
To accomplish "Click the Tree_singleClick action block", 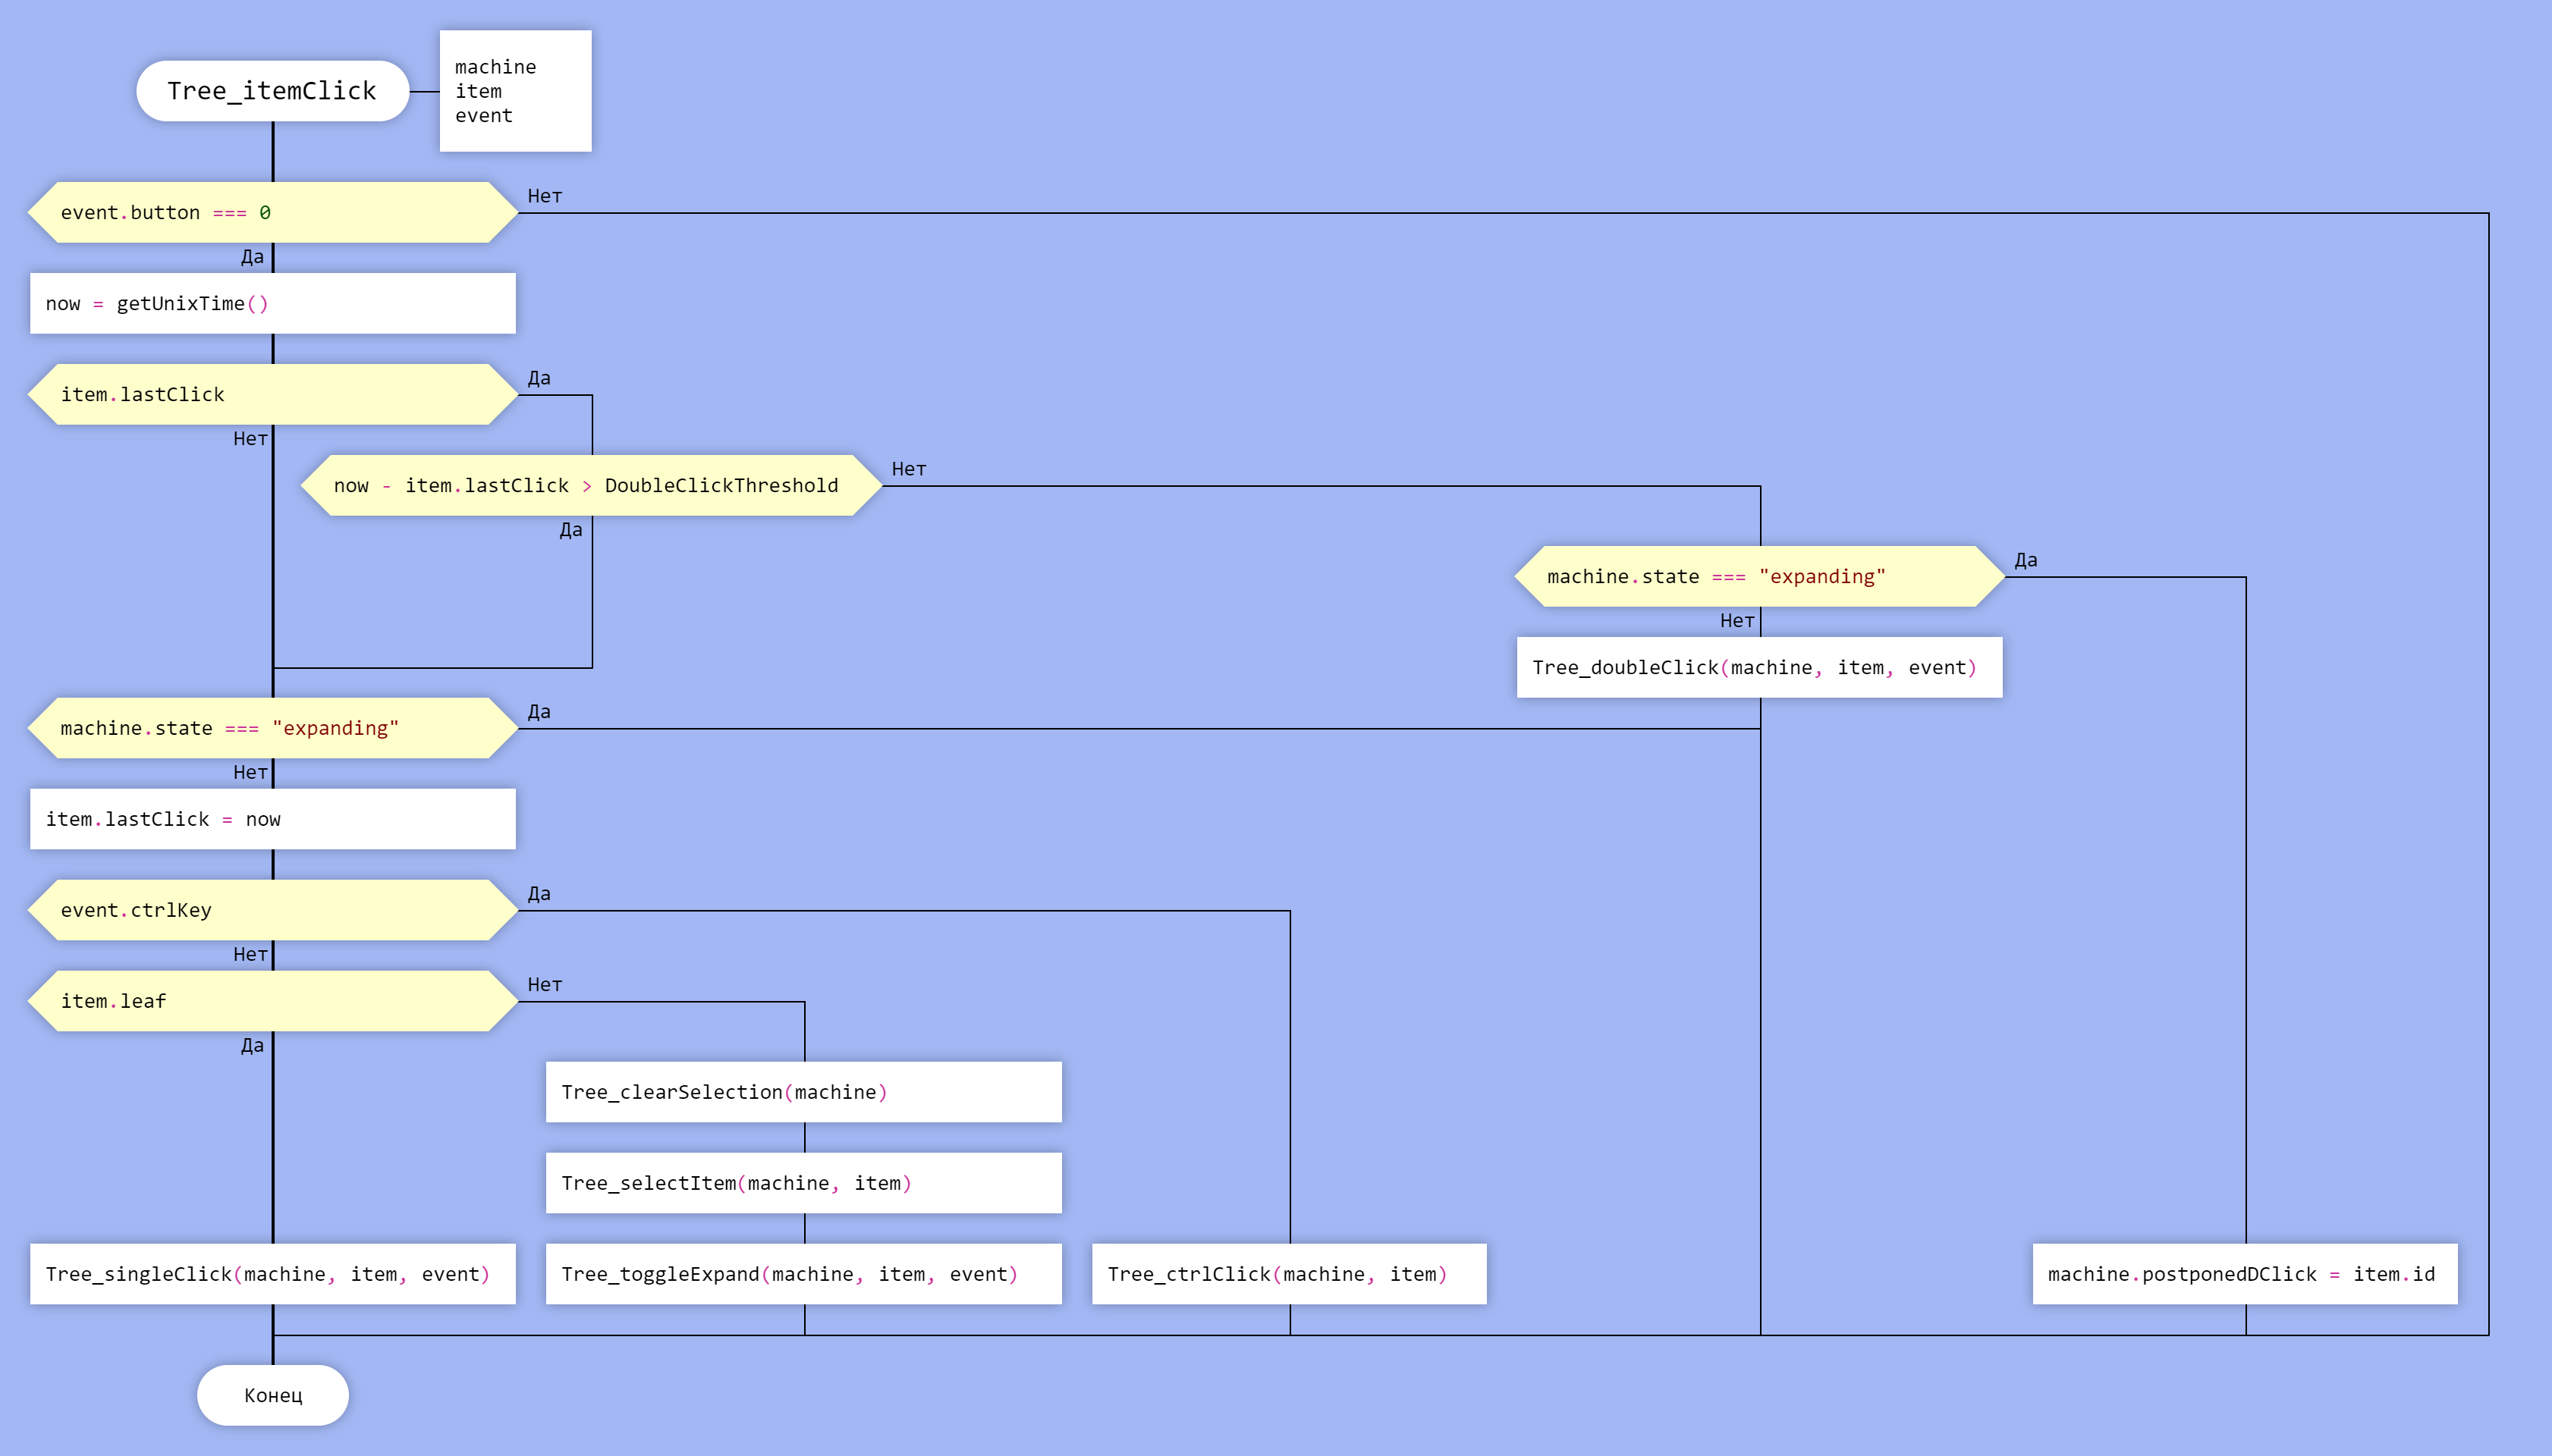I will 272,1274.
